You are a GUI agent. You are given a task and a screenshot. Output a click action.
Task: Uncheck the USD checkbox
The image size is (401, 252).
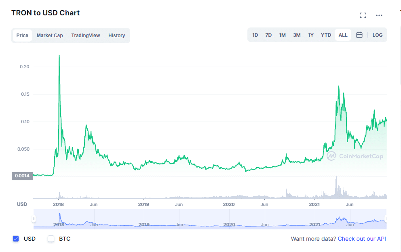[x=16, y=239]
